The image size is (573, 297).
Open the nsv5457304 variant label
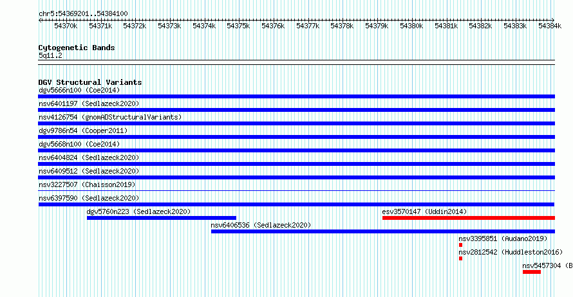click(x=547, y=265)
